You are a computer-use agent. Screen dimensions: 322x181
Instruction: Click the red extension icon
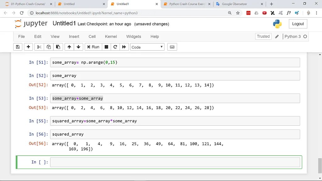click(248, 13)
